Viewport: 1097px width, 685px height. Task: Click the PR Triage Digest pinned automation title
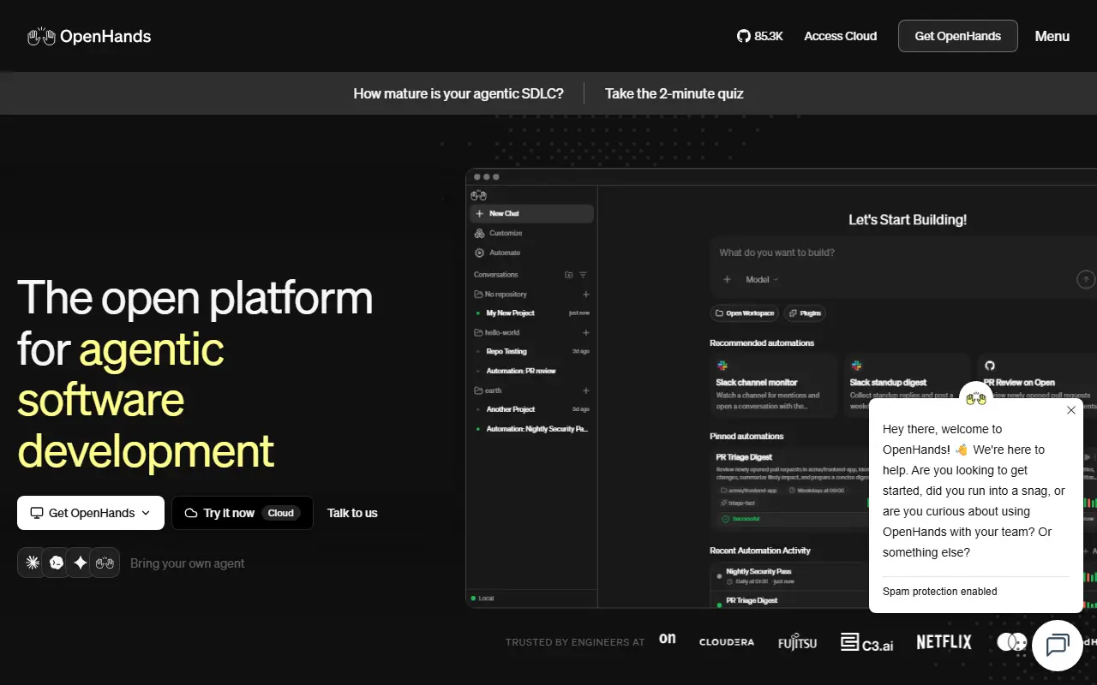coord(744,457)
